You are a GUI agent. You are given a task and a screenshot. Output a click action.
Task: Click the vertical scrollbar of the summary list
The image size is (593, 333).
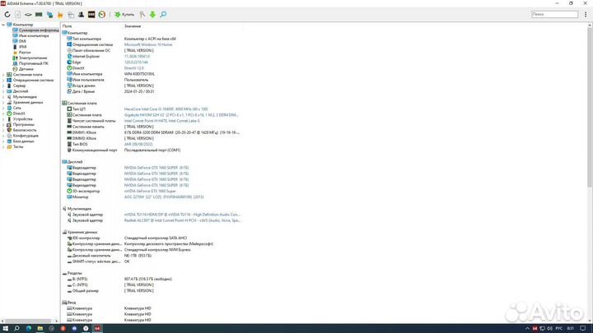point(588,164)
